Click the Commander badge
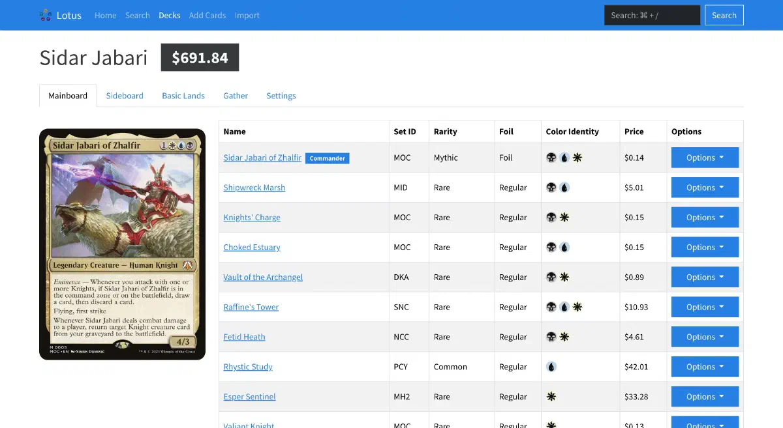 click(x=328, y=158)
